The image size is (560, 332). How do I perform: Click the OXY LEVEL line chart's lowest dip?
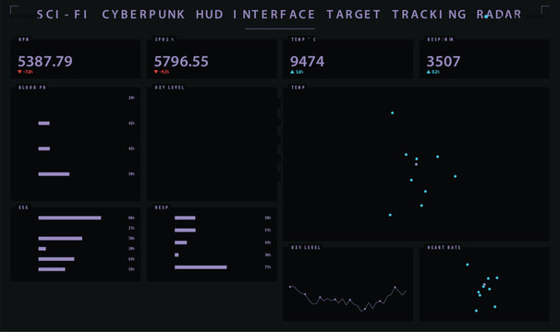coord(362,311)
